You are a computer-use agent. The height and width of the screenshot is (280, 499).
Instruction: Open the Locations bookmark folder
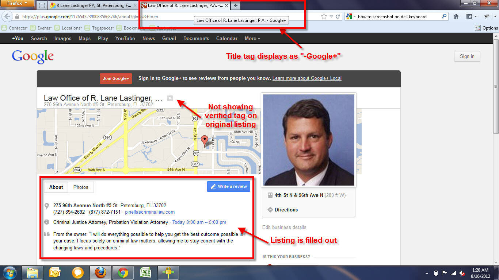(68, 28)
